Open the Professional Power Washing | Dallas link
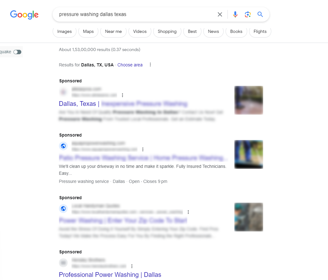The width and height of the screenshot is (328, 280). pyautogui.click(x=110, y=275)
